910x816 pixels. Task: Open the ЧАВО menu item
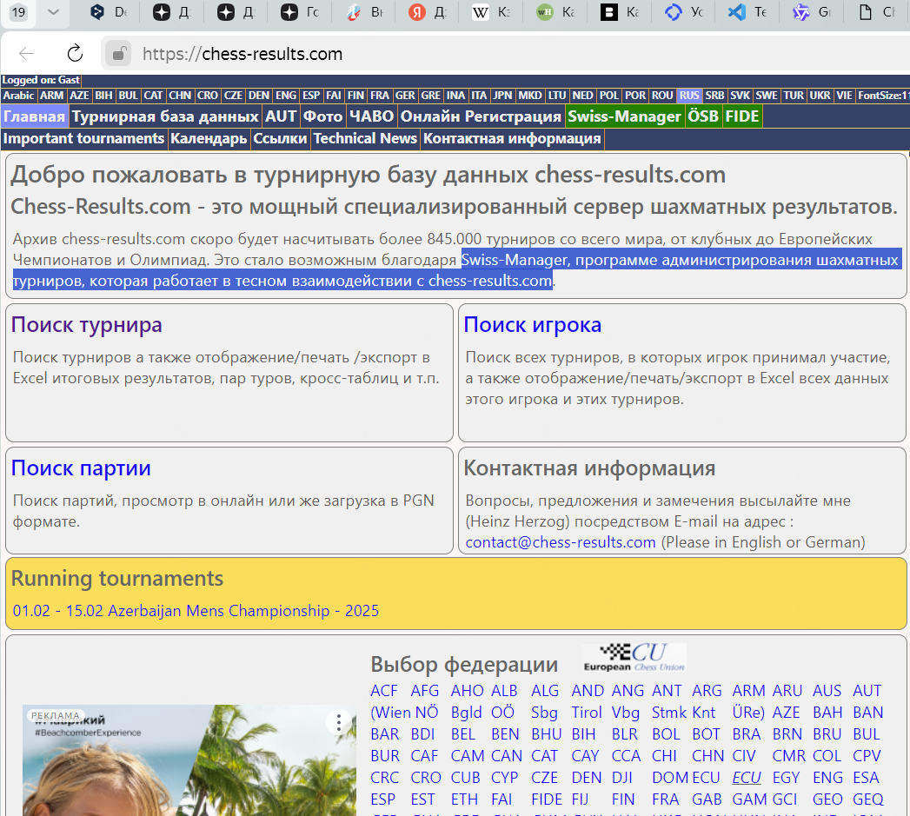pyautogui.click(x=371, y=116)
